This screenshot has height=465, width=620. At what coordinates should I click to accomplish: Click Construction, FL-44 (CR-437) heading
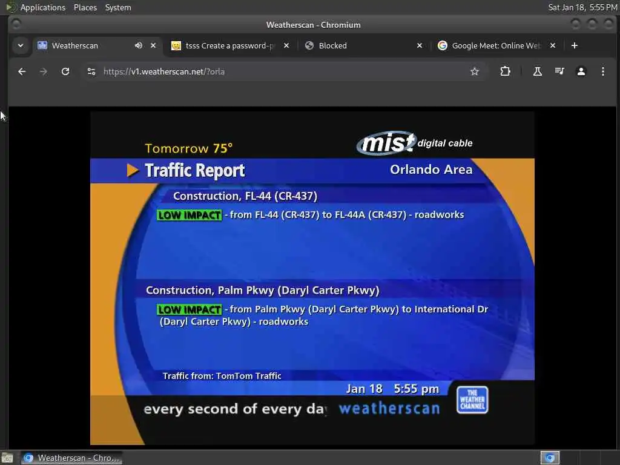tap(245, 196)
